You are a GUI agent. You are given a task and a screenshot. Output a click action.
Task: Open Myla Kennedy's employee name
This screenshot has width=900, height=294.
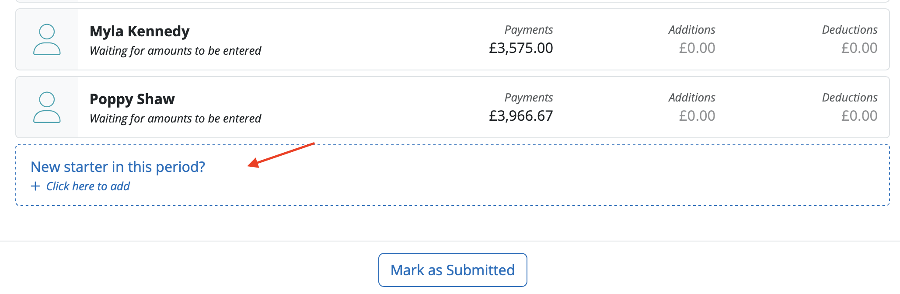(140, 31)
